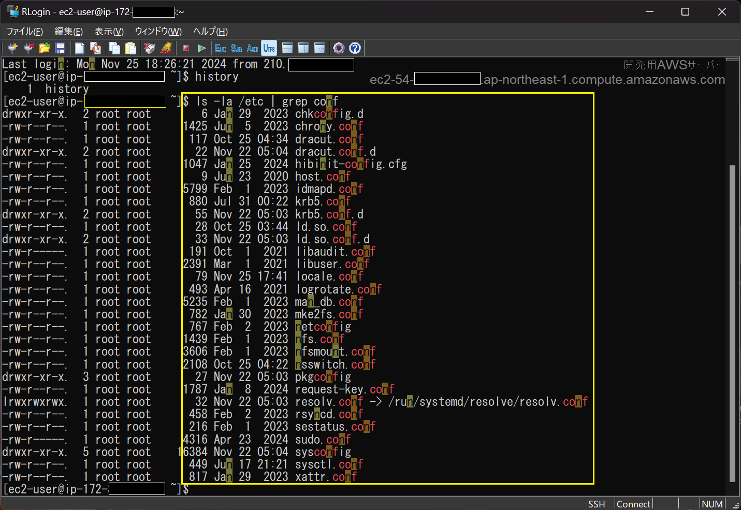This screenshot has width=741, height=510.
Task: Click the green play arrow icon
Action: pyautogui.click(x=201, y=48)
